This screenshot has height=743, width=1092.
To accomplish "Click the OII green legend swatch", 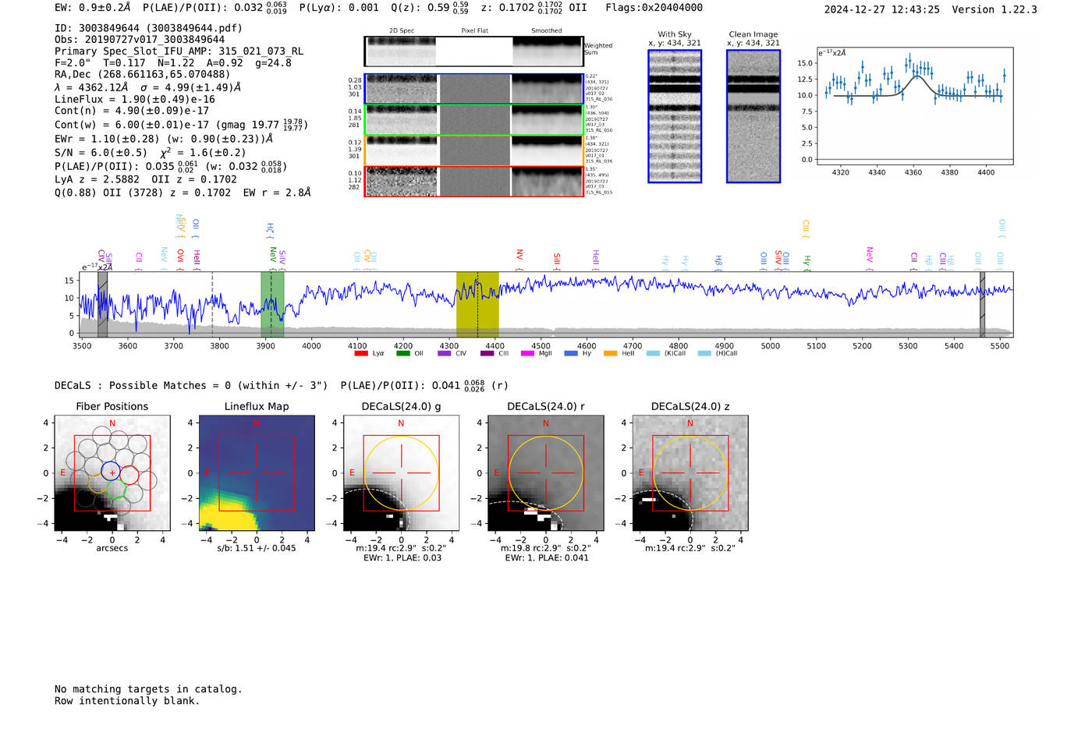I will coord(402,353).
